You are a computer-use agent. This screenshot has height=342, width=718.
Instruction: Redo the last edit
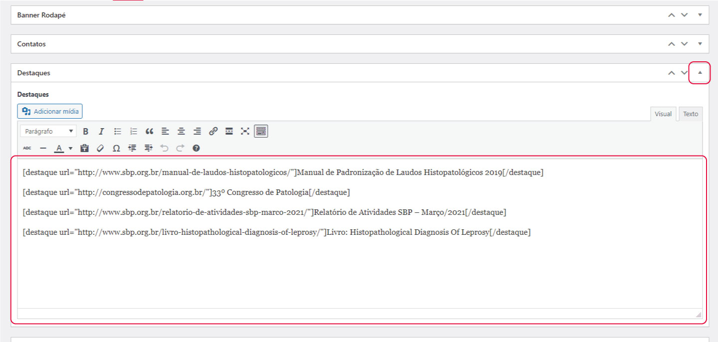tap(180, 148)
